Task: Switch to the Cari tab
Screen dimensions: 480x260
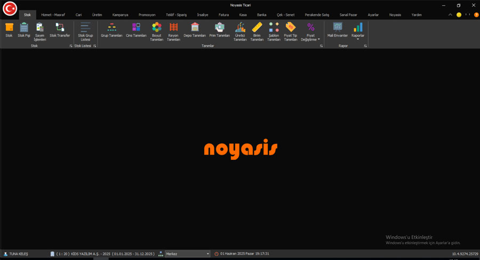Action: click(x=79, y=15)
